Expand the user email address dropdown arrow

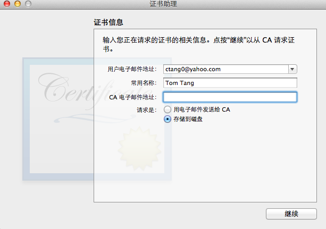tap(292, 69)
